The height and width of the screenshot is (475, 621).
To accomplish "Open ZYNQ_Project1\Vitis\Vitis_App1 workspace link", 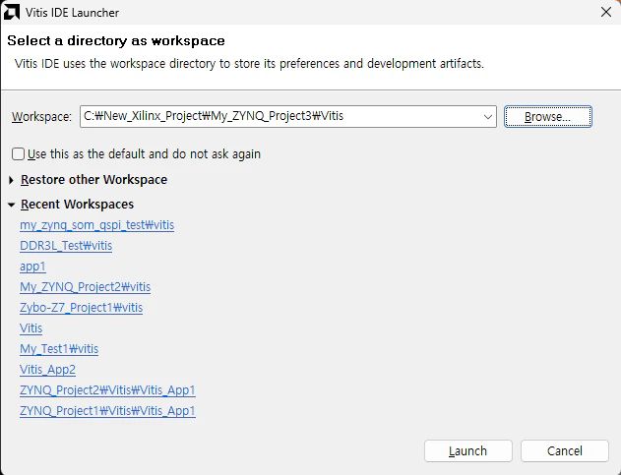I will tap(107, 411).
